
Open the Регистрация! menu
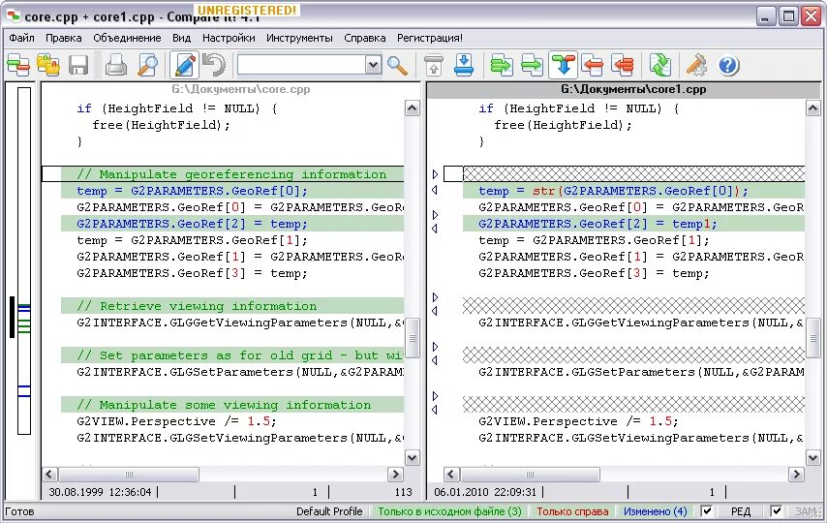[x=430, y=38]
